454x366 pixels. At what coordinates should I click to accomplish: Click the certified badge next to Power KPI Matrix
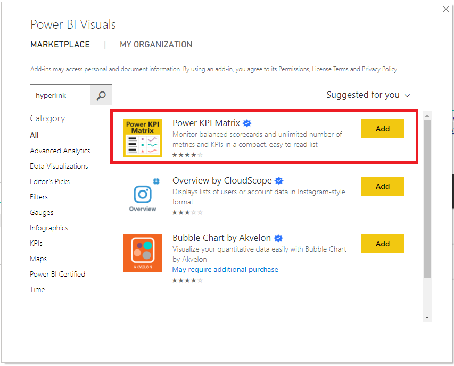tap(247, 123)
